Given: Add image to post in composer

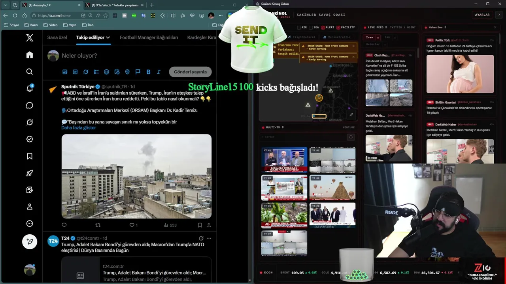Looking at the screenshot, I should click(x=65, y=72).
